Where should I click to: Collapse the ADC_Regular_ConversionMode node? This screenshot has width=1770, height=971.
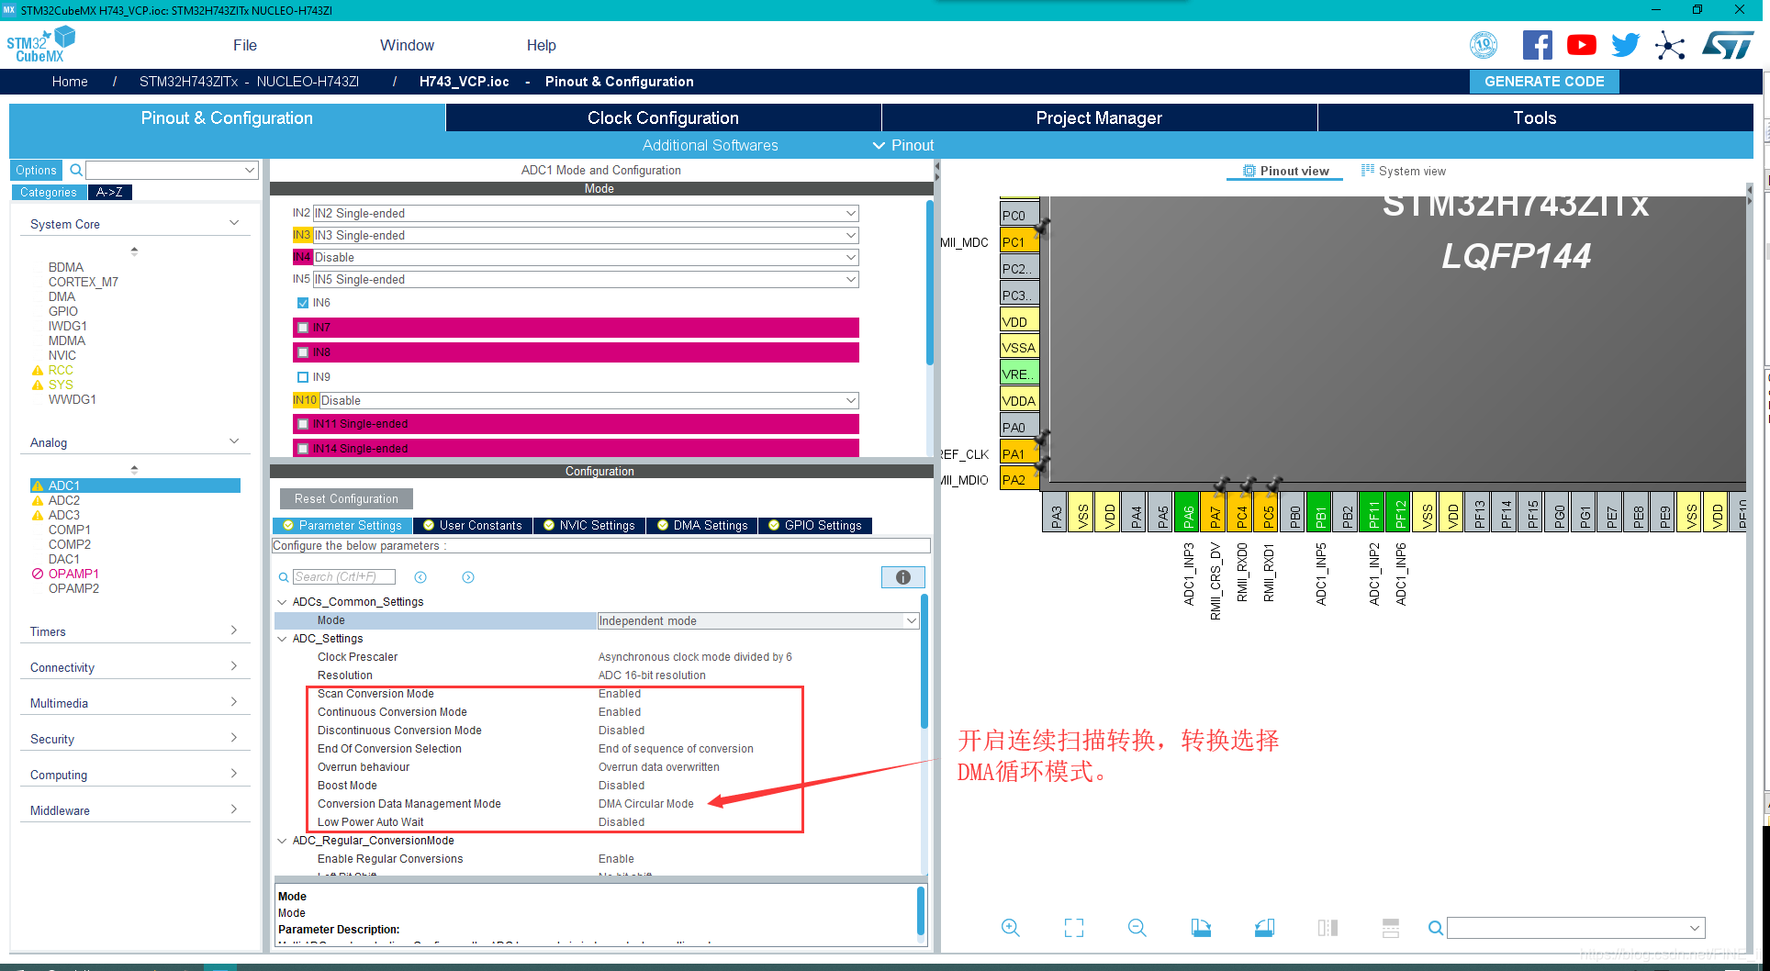click(x=282, y=841)
